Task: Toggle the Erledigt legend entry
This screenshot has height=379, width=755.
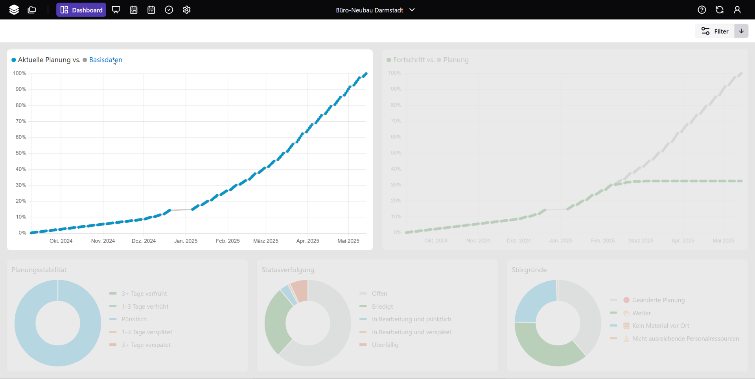Action: (x=382, y=306)
